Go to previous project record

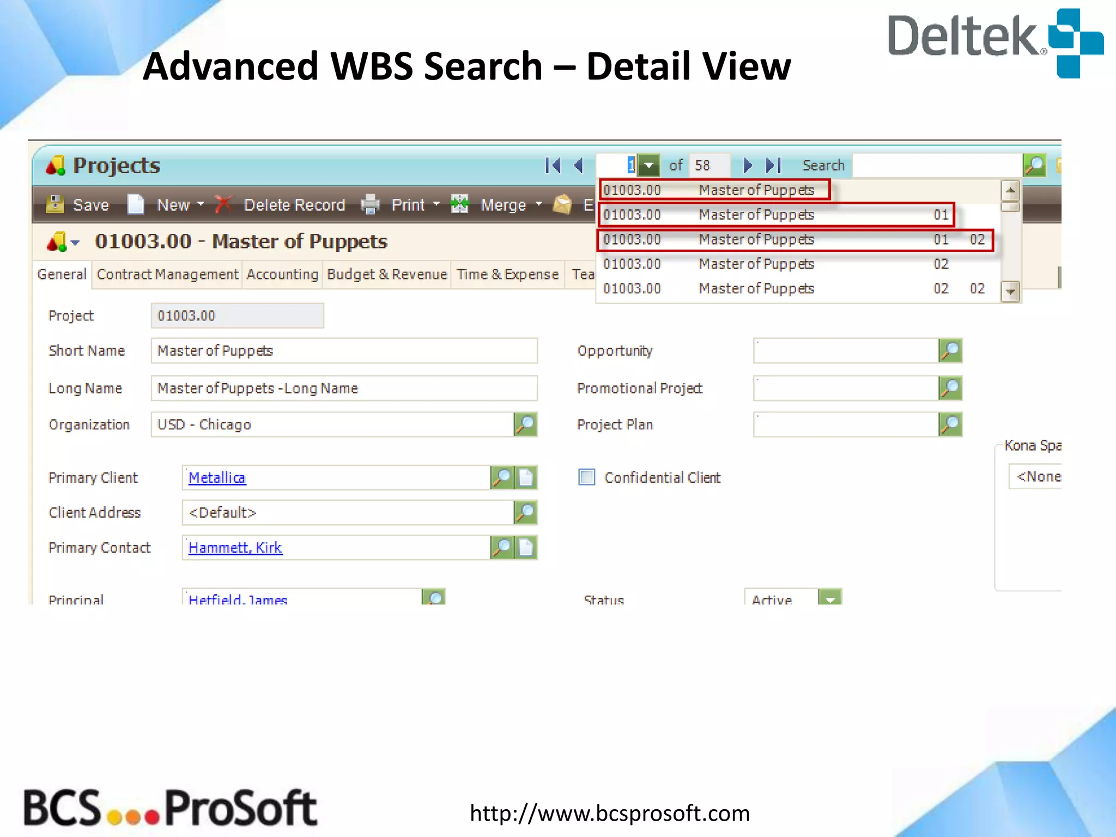coord(579,165)
